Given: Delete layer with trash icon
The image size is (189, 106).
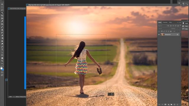Looking at the screenshot, I should (x=177, y=105).
